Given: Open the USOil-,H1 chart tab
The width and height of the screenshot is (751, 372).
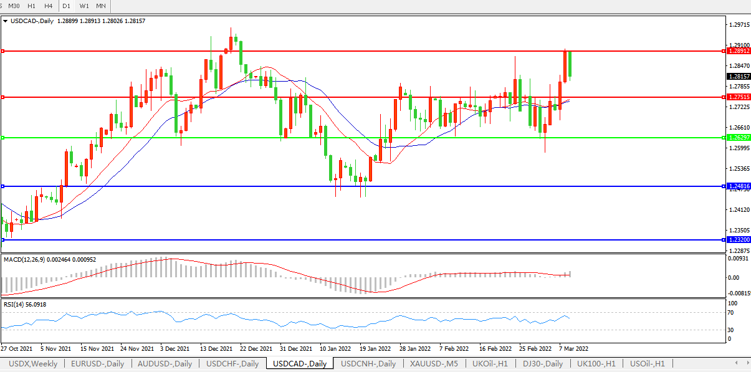Looking at the screenshot, I should point(647,363).
